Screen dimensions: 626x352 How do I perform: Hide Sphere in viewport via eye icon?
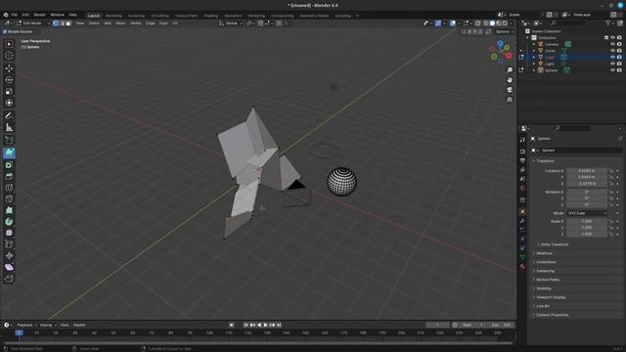[612, 70]
